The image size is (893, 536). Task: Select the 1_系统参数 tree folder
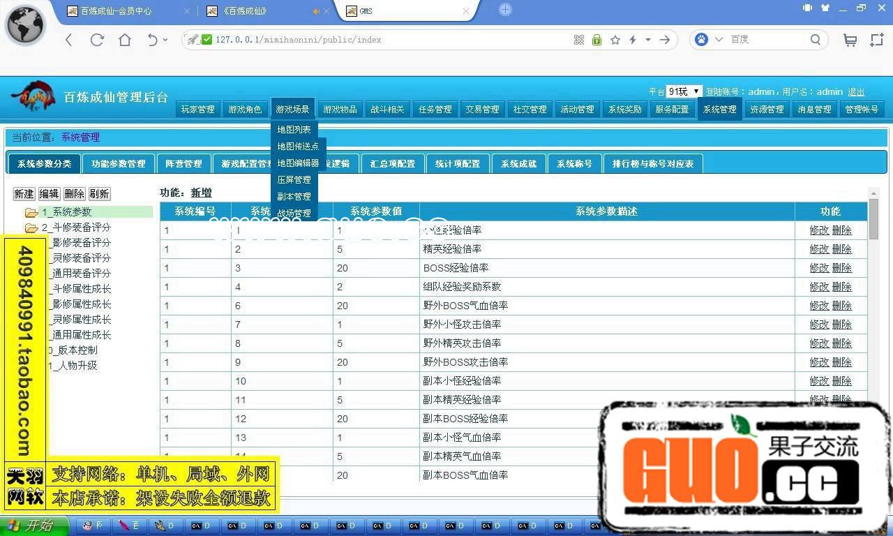66,211
